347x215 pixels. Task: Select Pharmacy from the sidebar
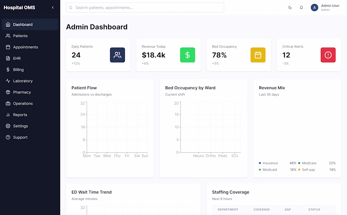click(30, 92)
